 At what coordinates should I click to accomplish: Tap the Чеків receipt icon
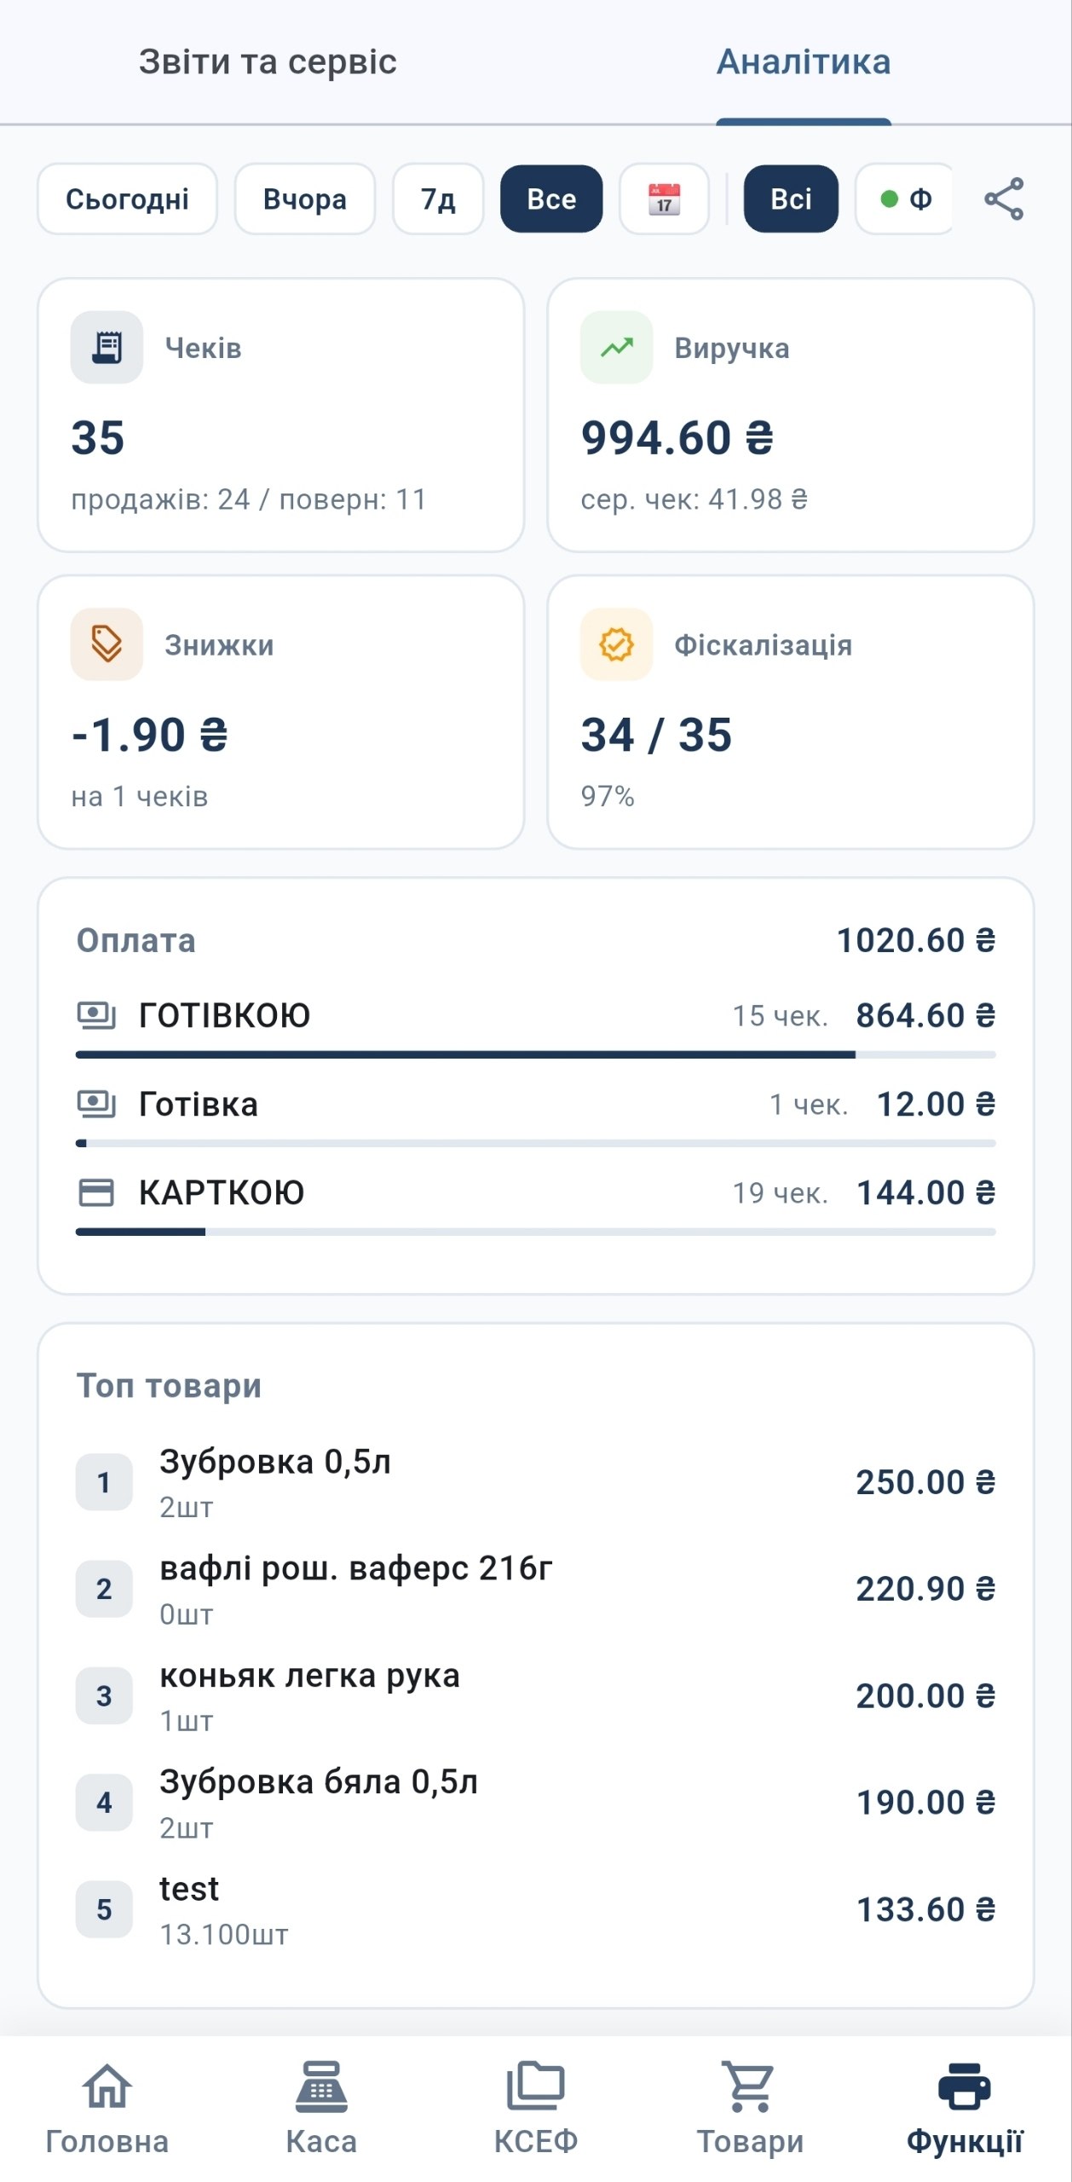[x=107, y=347]
